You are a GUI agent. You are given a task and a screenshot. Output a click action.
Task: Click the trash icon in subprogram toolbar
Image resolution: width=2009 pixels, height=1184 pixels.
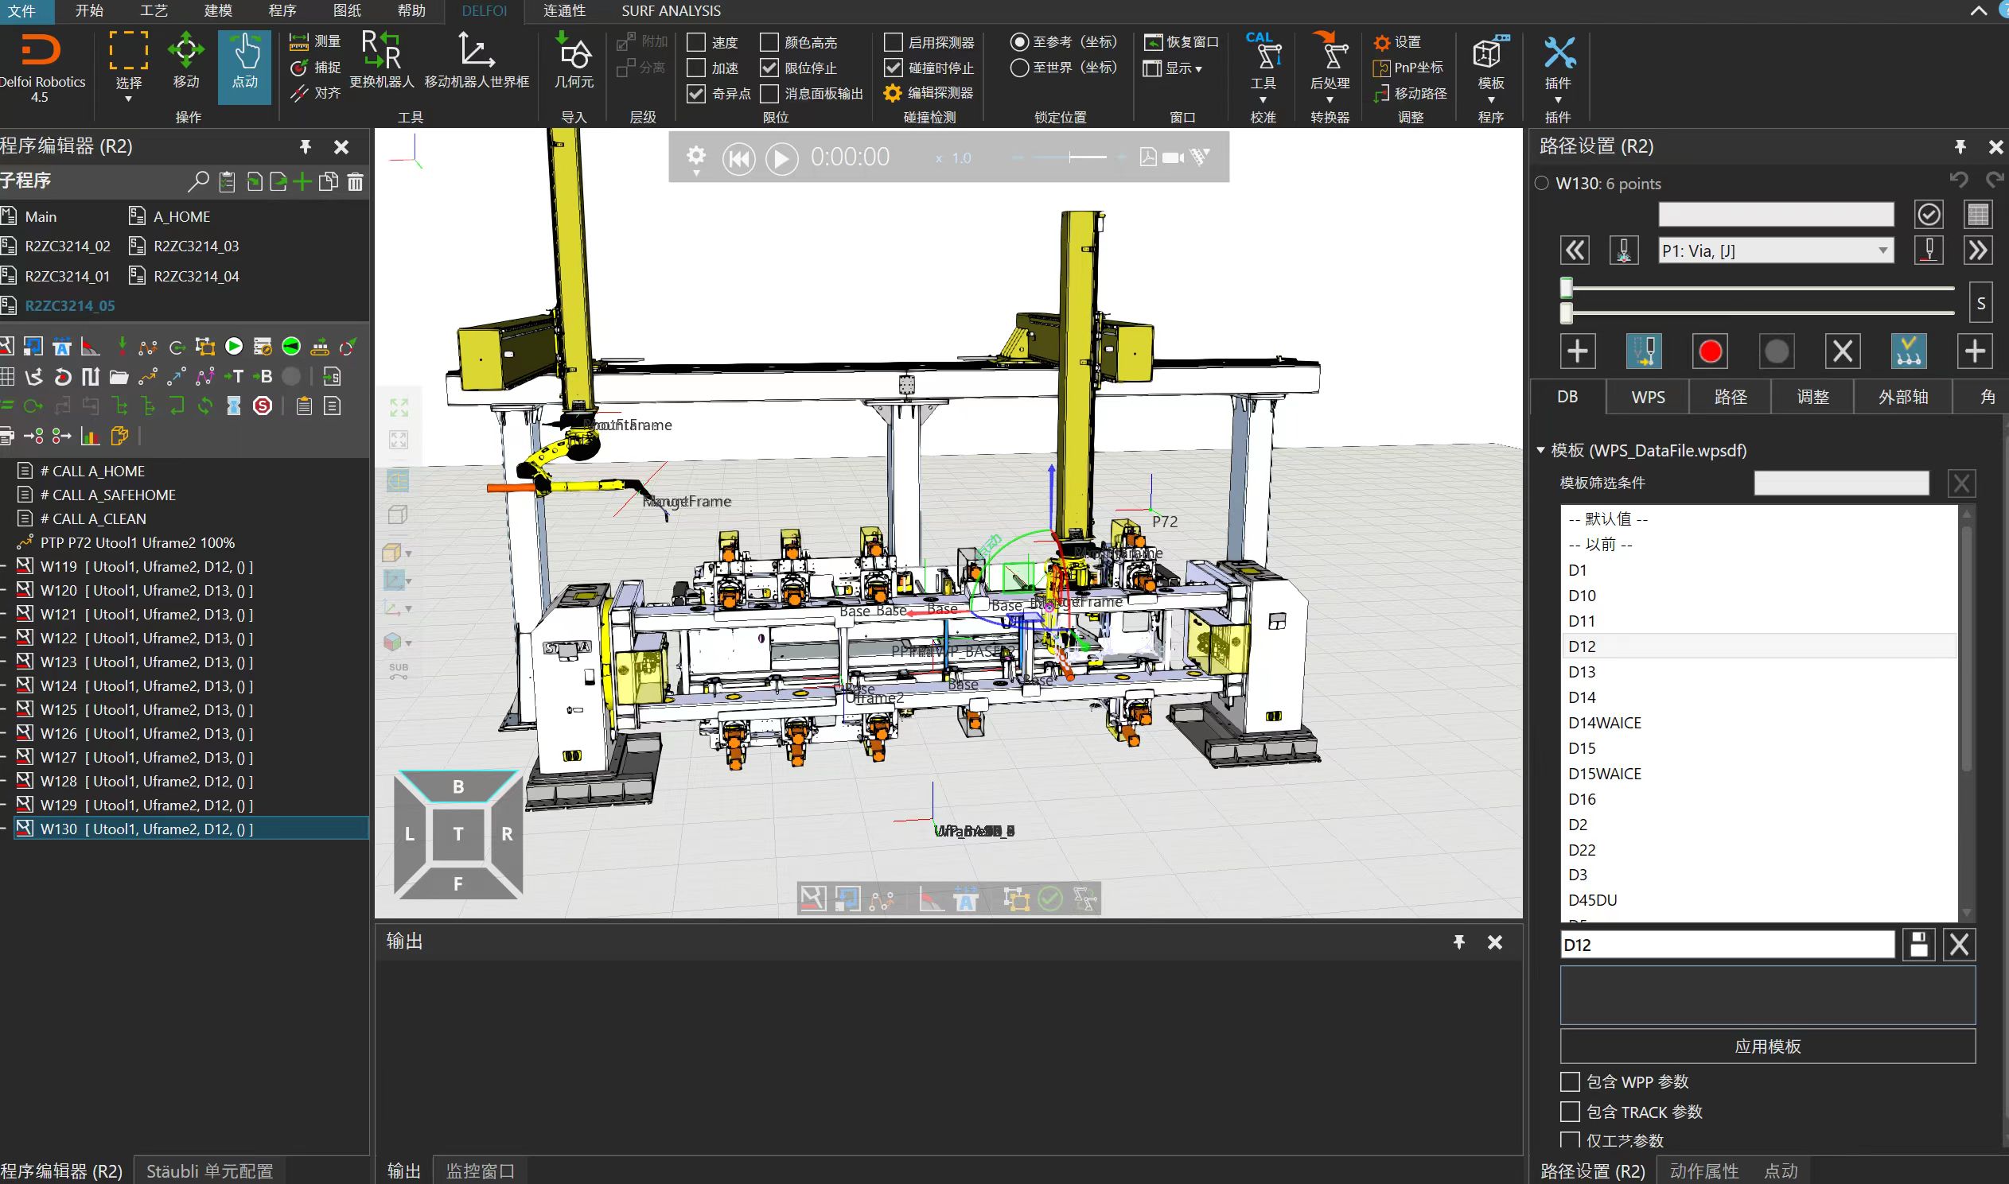(x=355, y=182)
